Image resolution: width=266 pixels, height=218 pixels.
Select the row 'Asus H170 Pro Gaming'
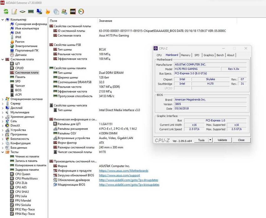114,36
